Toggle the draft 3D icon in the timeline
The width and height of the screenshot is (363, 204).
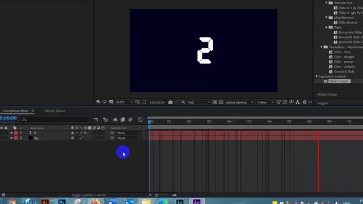[x=105, y=120]
